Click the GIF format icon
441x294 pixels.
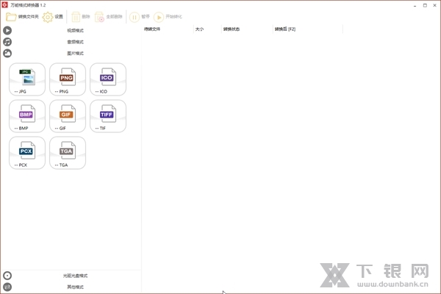(x=68, y=116)
